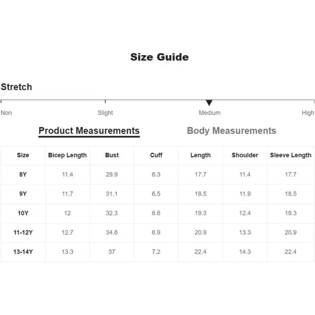Image resolution: width=315 pixels, height=315 pixels.
Task: Select the Product Measurements tab
Action: [x=89, y=131]
